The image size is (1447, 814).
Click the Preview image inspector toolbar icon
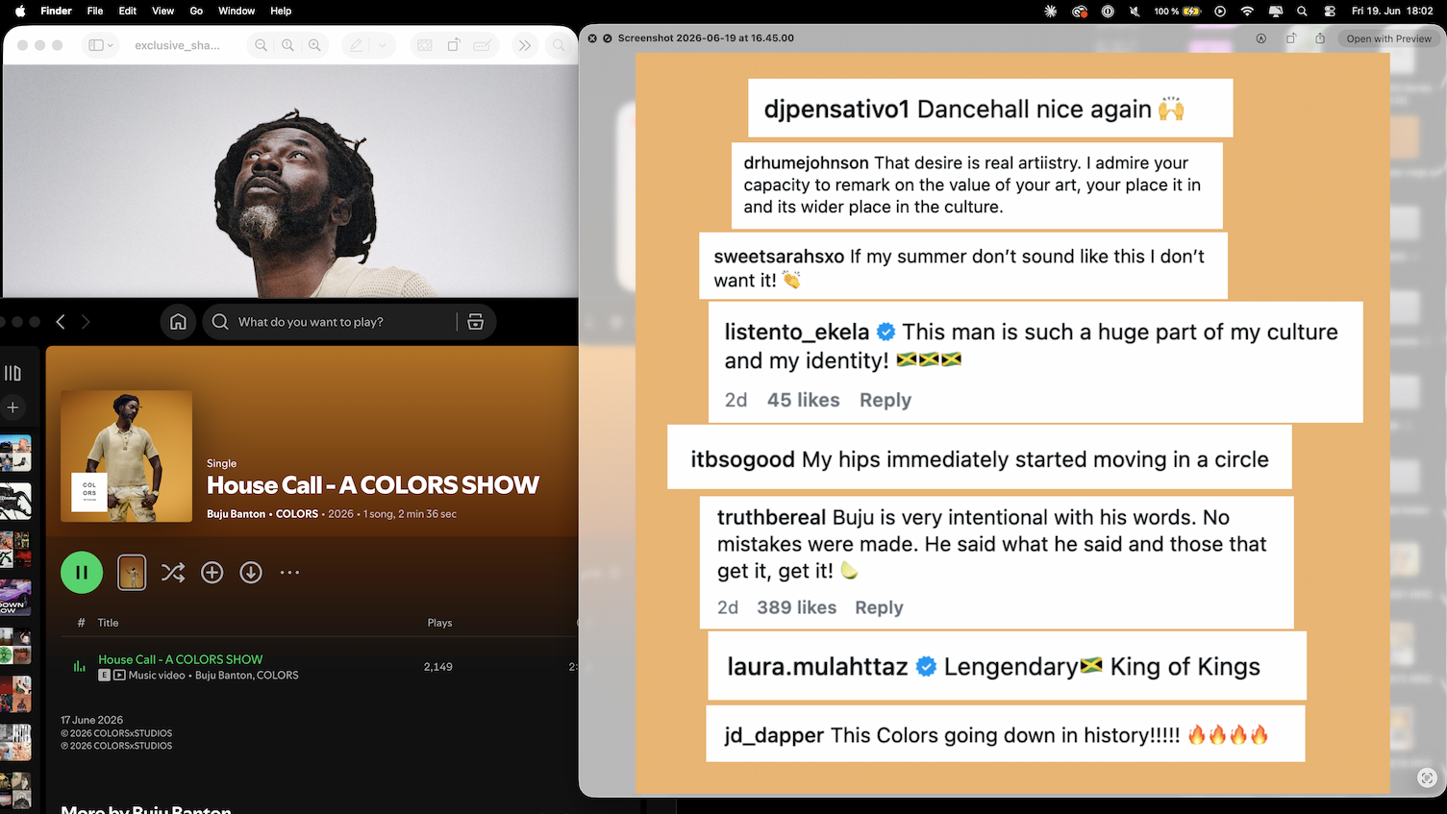coord(425,45)
